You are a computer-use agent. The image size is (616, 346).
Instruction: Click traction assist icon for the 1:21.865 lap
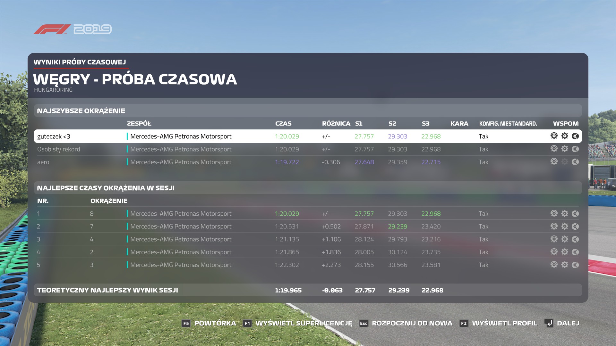554,252
